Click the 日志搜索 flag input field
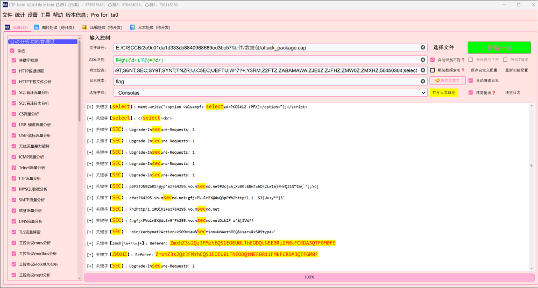 (x=271, y=81)
